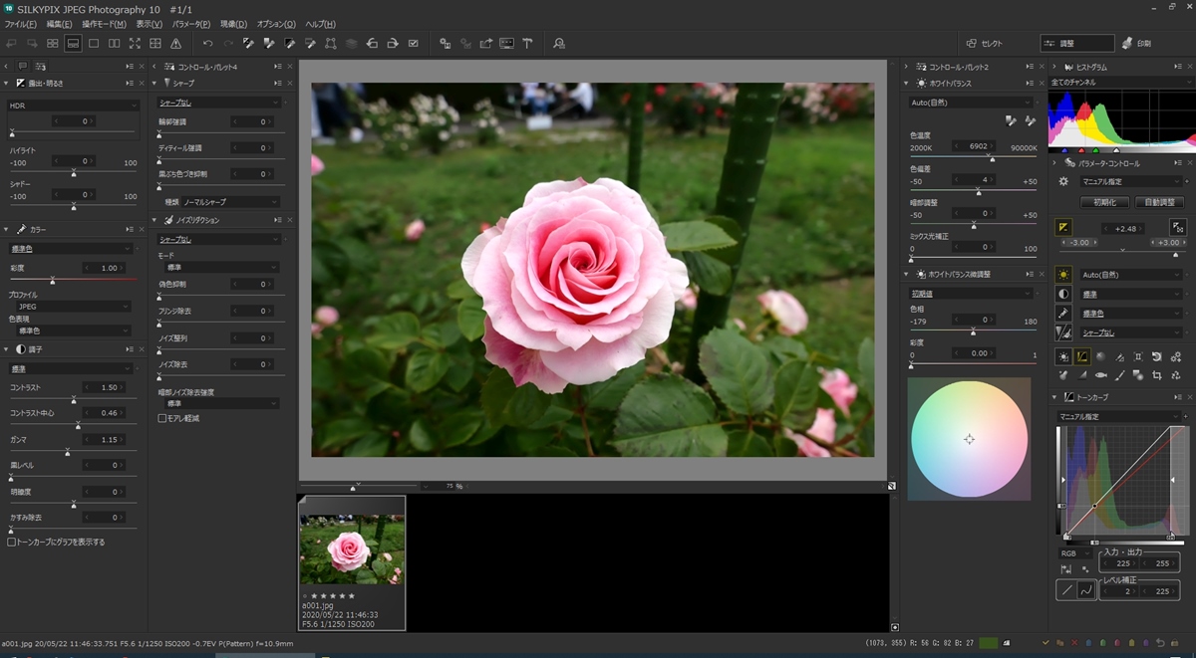
Task: Switch to single preview window mode
Action: [x=94, y=43]
